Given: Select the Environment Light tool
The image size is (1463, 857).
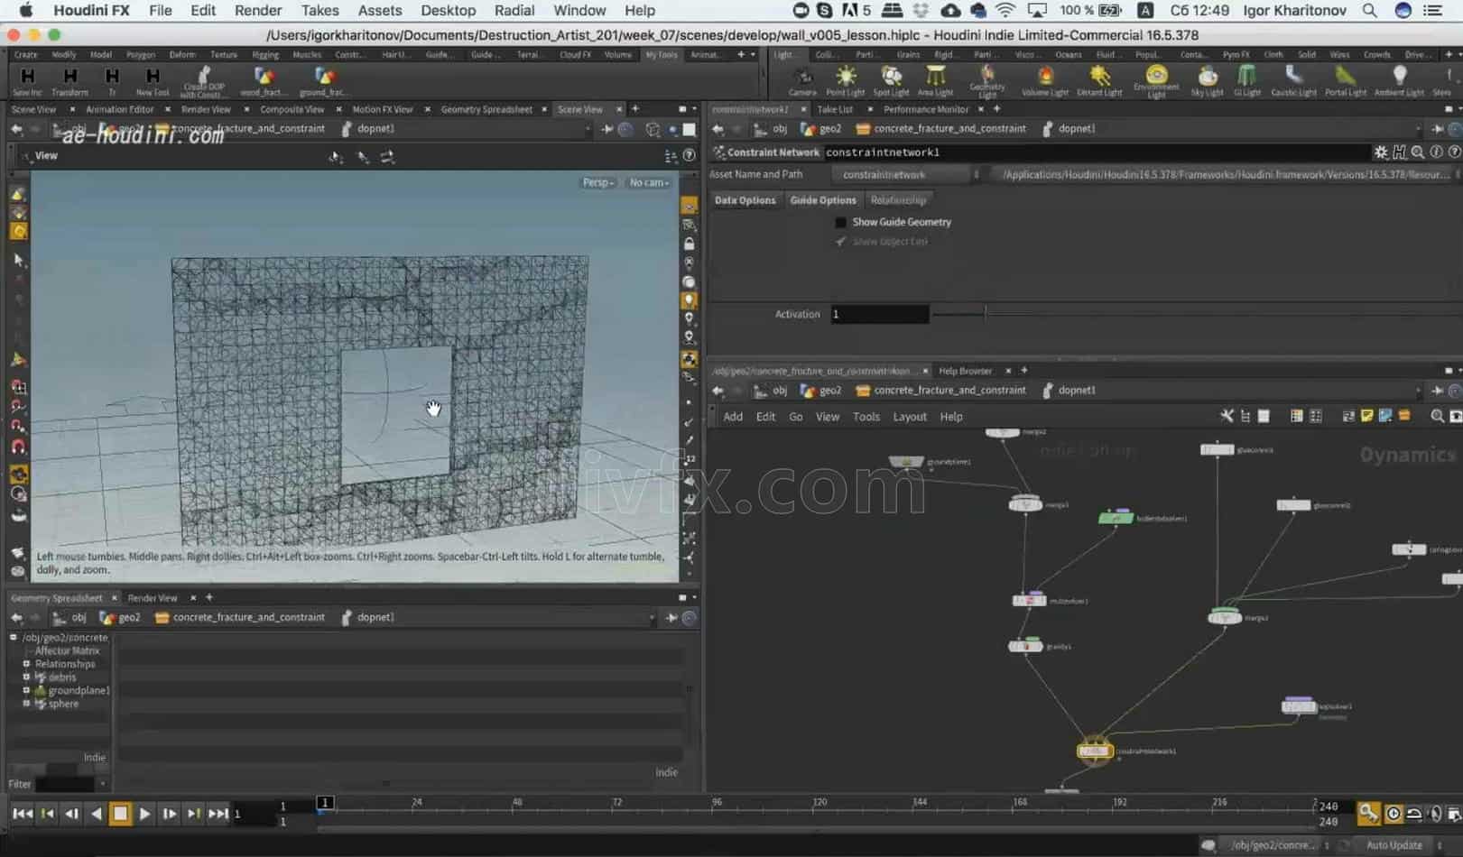Looking at the screenshot, I should (x=1156, y=81).
